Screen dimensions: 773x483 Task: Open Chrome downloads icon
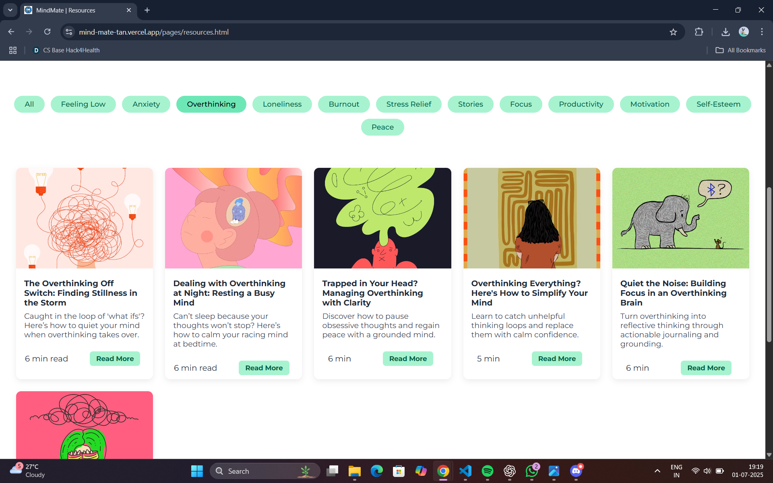725,32
